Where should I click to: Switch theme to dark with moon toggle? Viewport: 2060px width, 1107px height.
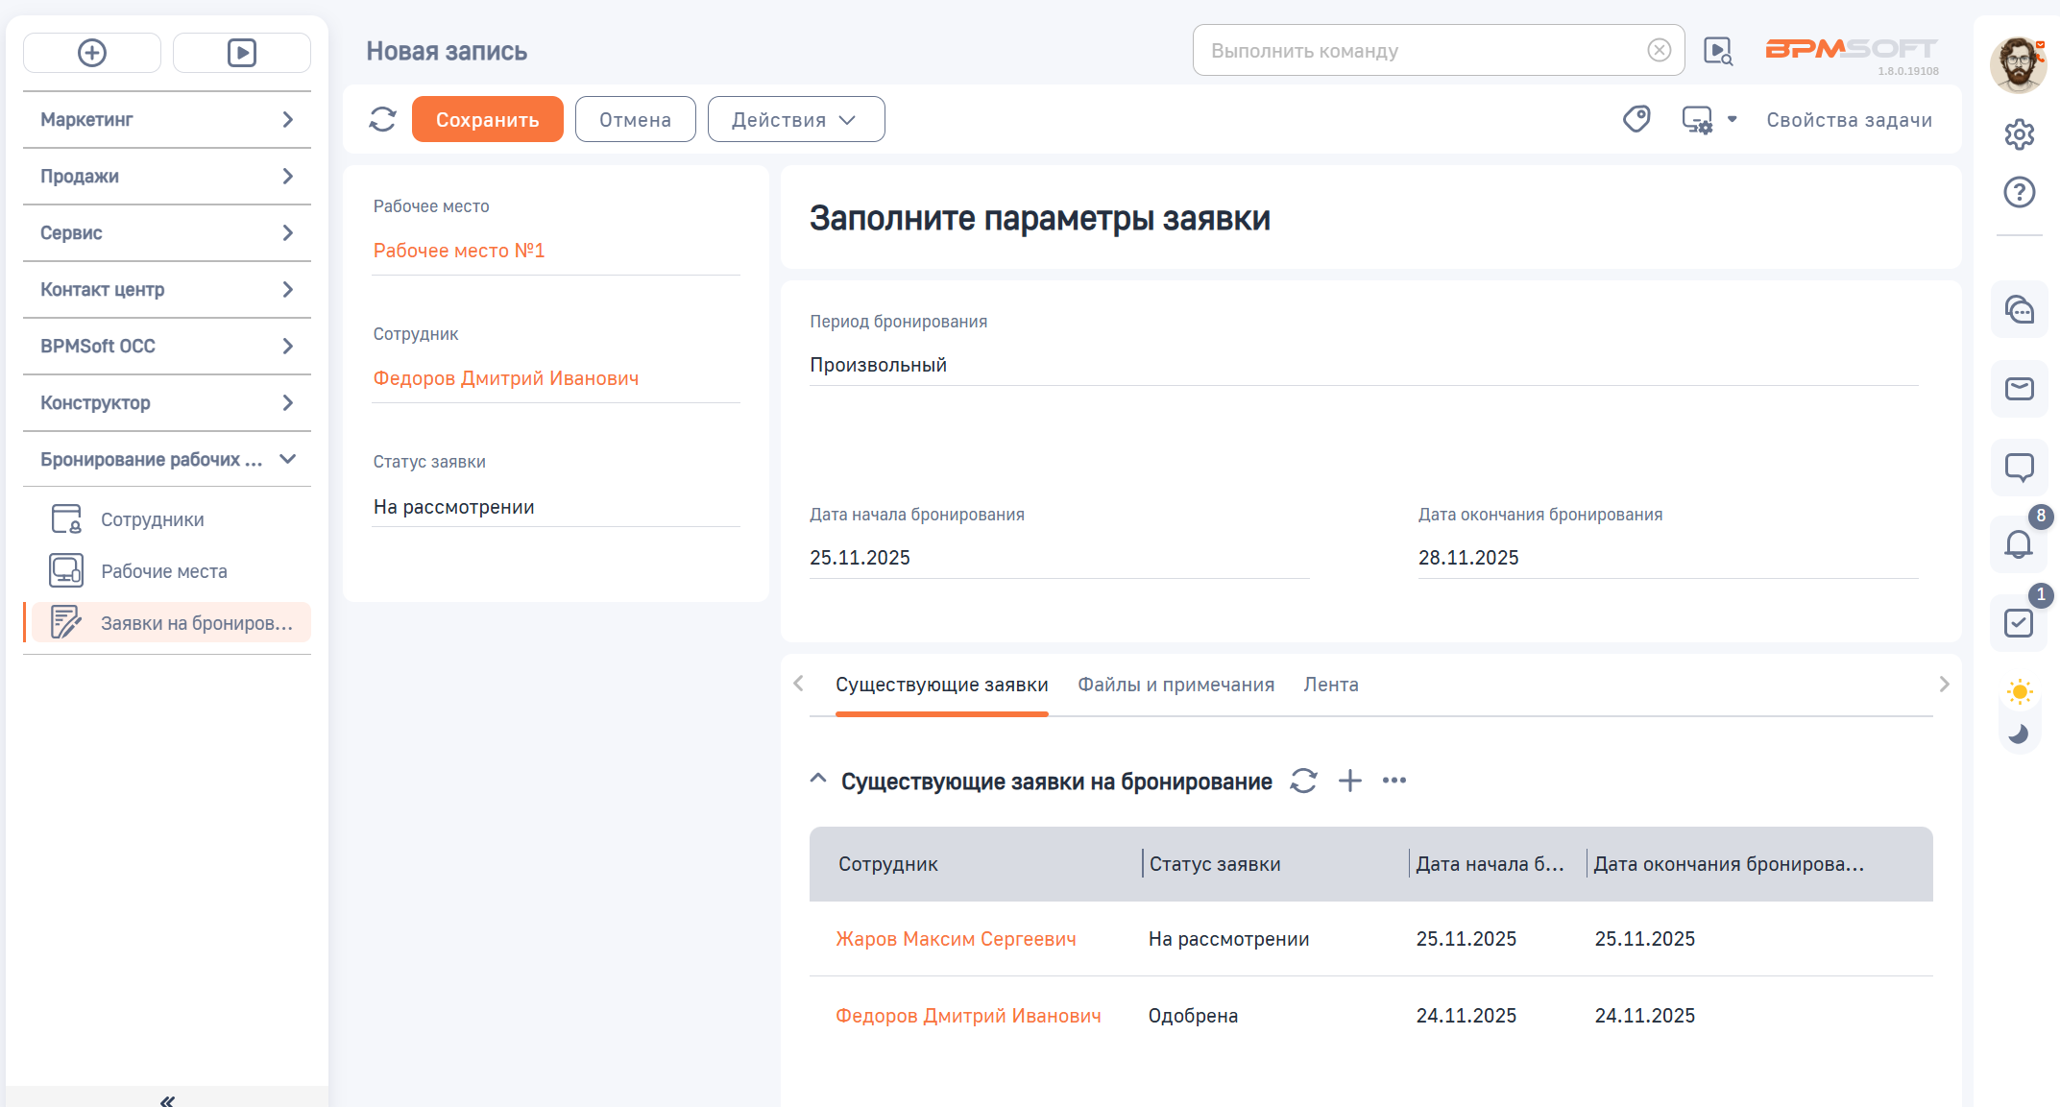[x=2019, y=734]
